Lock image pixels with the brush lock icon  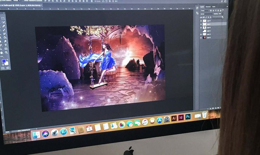click(x=206, y=17)
